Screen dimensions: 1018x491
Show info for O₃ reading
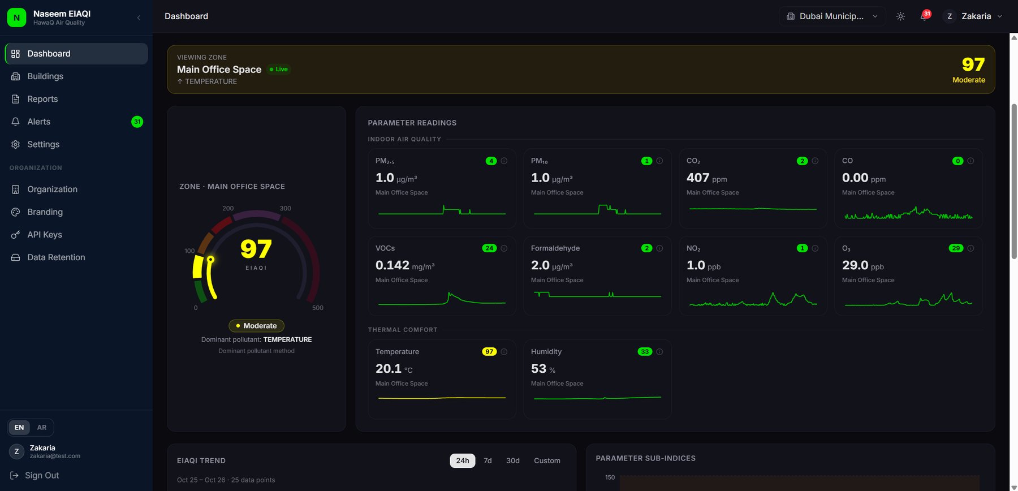pyautogui.click(x=970, y=248)
